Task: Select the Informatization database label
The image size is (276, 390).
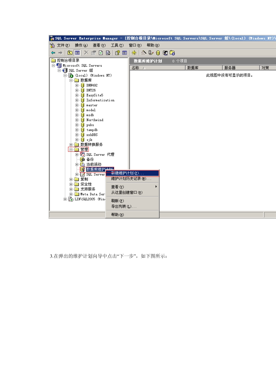Action: (x=100, y=100)
